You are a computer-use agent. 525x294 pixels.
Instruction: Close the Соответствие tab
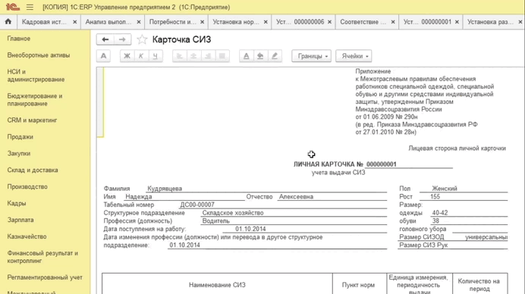(x=393, y=22)
